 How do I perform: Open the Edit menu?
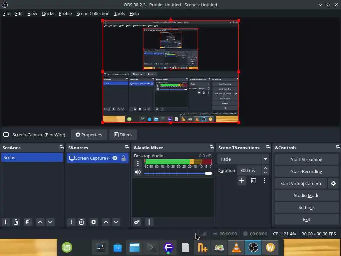click(x=19, y=13)
